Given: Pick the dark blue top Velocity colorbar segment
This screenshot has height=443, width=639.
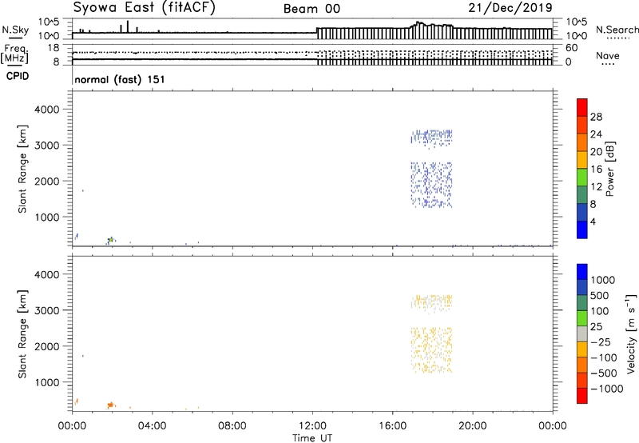Looking at the screenshot, I should (x=582, y=272).
